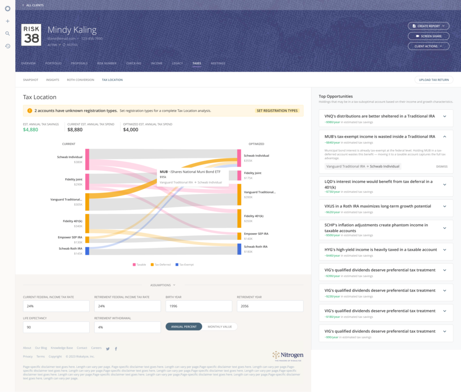Click the Tax-Exempt blue legend swatch
The image size is (461, 392).
[176, 265]
